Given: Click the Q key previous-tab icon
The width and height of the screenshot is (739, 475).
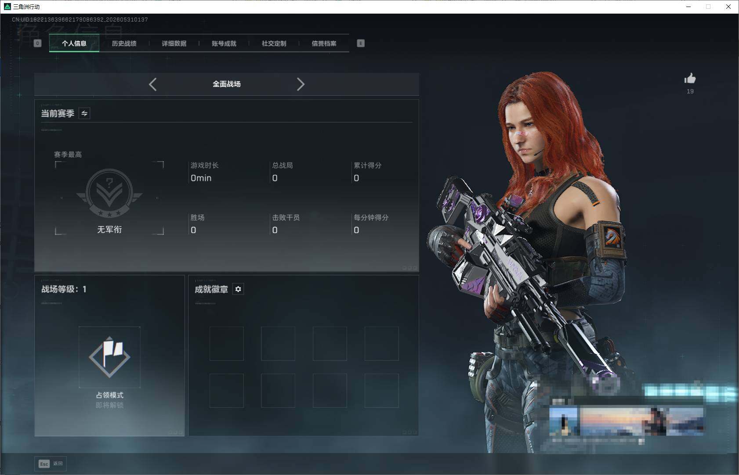Looking at the screenshot, I should tap(37, 43).
